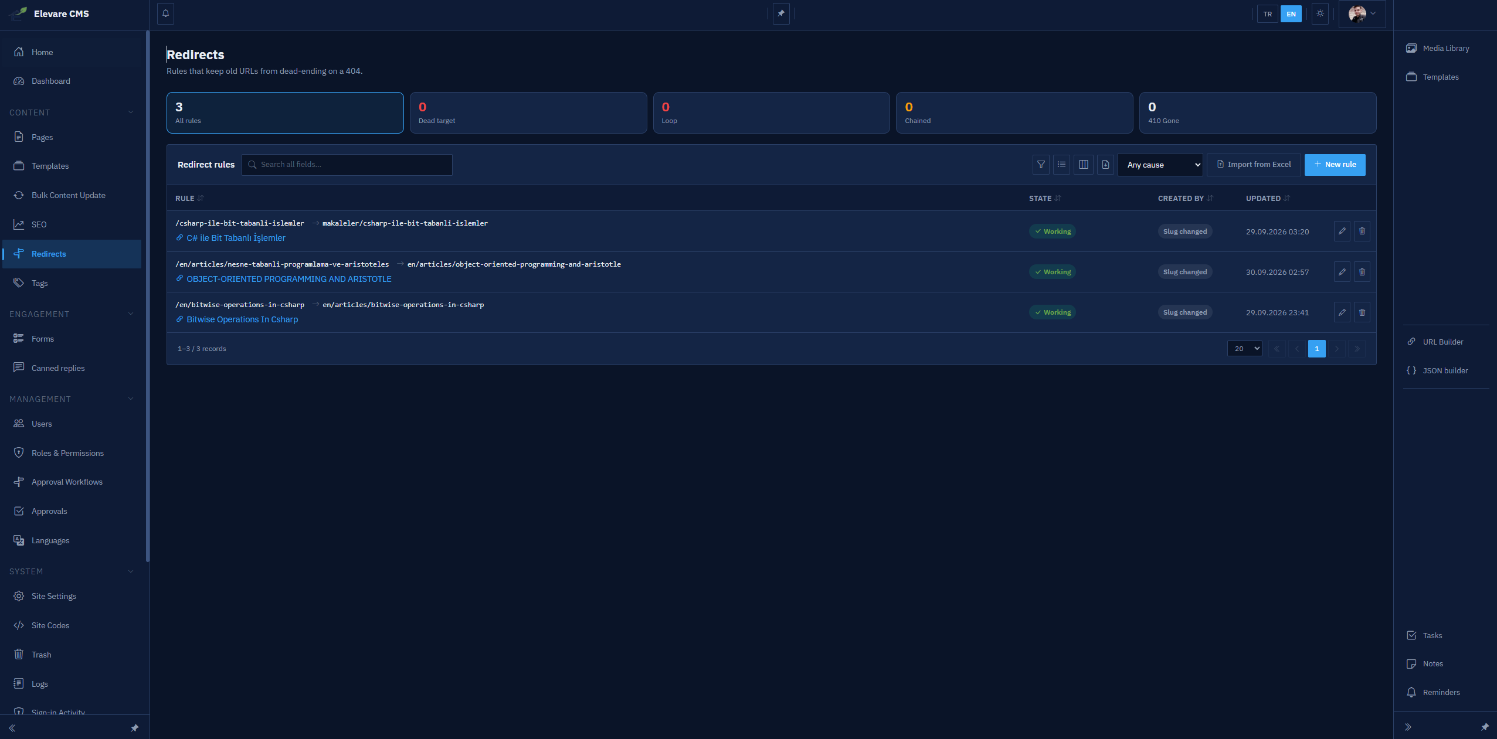Open the Any cause dropdown
1497x739 pixels.
1160,165
